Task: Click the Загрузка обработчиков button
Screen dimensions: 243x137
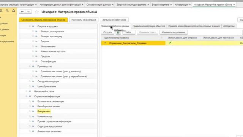Action: (x=114, y=20)
